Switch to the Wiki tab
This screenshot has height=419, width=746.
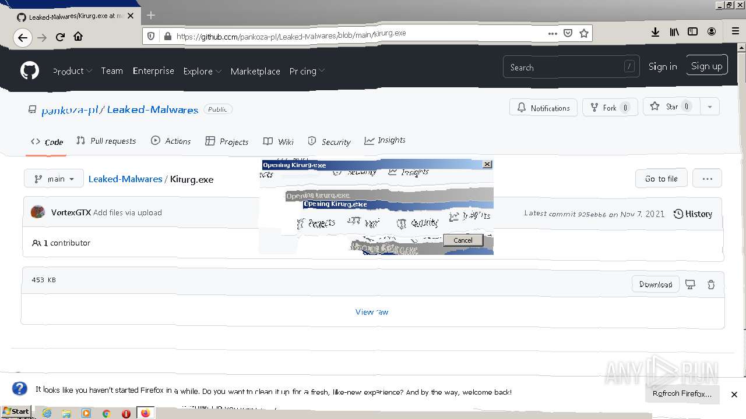pyautogui.click(x=278, y=141)
